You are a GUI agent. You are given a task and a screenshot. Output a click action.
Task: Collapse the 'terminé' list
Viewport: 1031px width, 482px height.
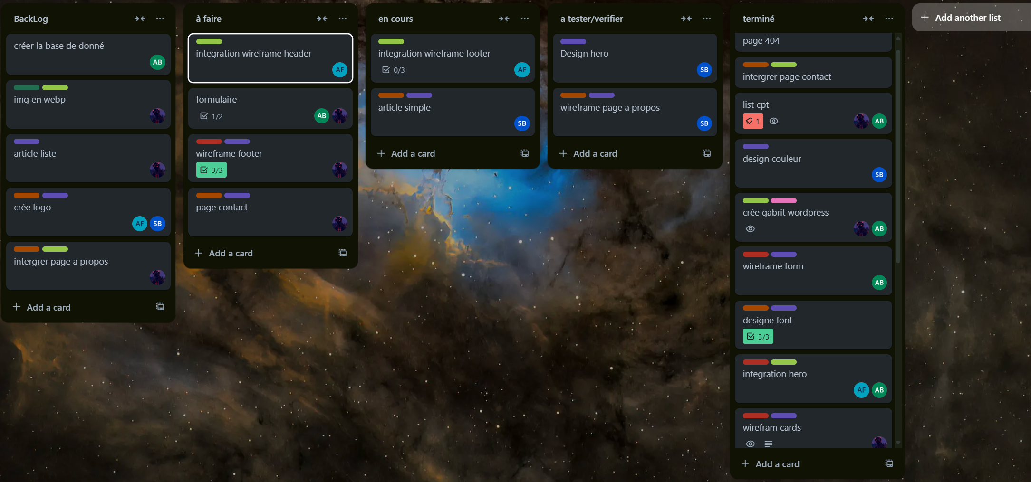pos(868,19)
